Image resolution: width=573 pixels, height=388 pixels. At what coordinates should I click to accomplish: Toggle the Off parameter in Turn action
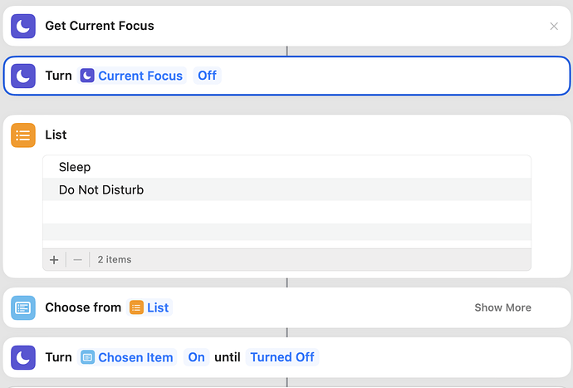[208, 76]
